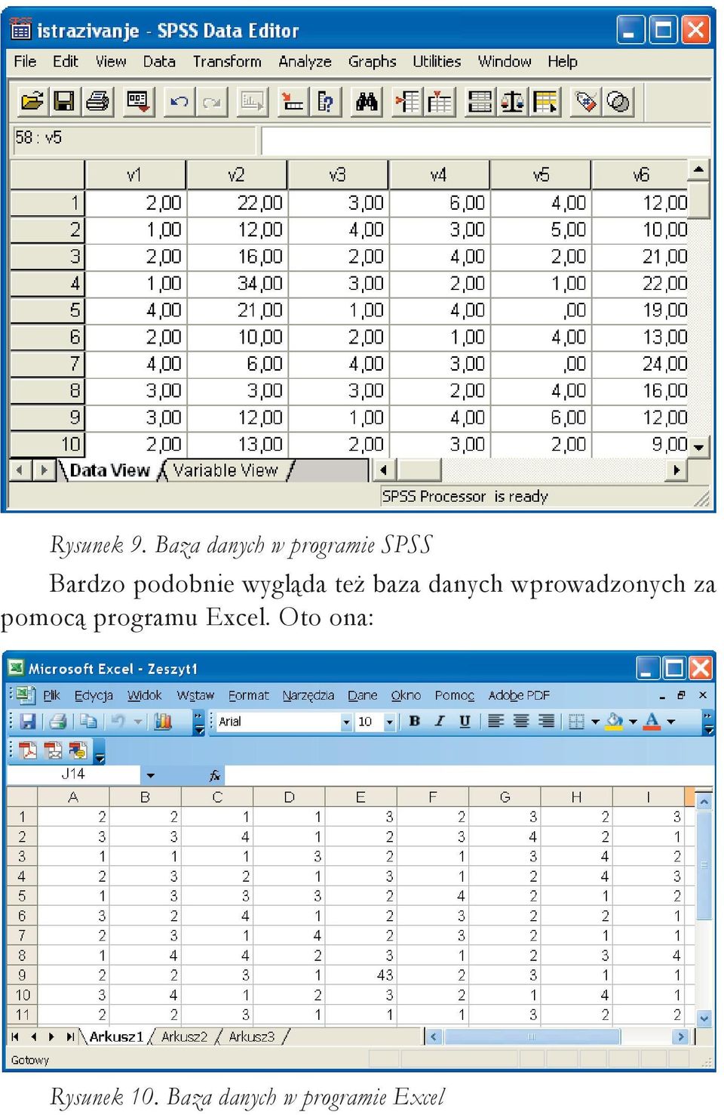724x1115 pixels.
Task: Open the Dialog Recall tool in SPSS
Action: coord(139,101)
